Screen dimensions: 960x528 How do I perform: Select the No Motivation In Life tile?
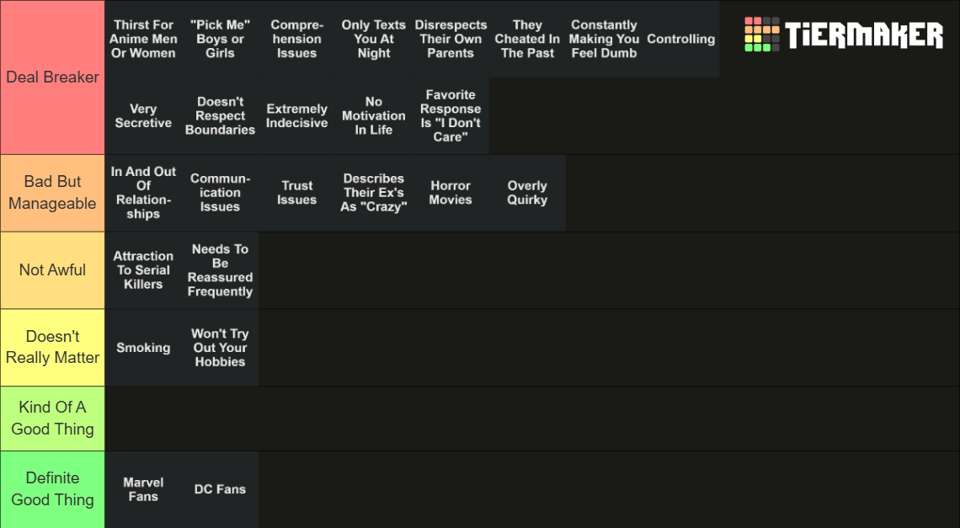pyautogui.click(x=374, y=116)
